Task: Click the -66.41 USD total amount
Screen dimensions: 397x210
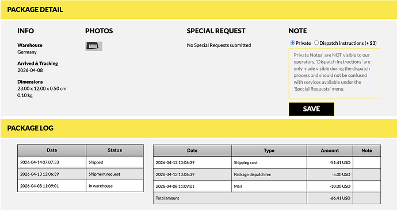Action: [x=340, y=198]
